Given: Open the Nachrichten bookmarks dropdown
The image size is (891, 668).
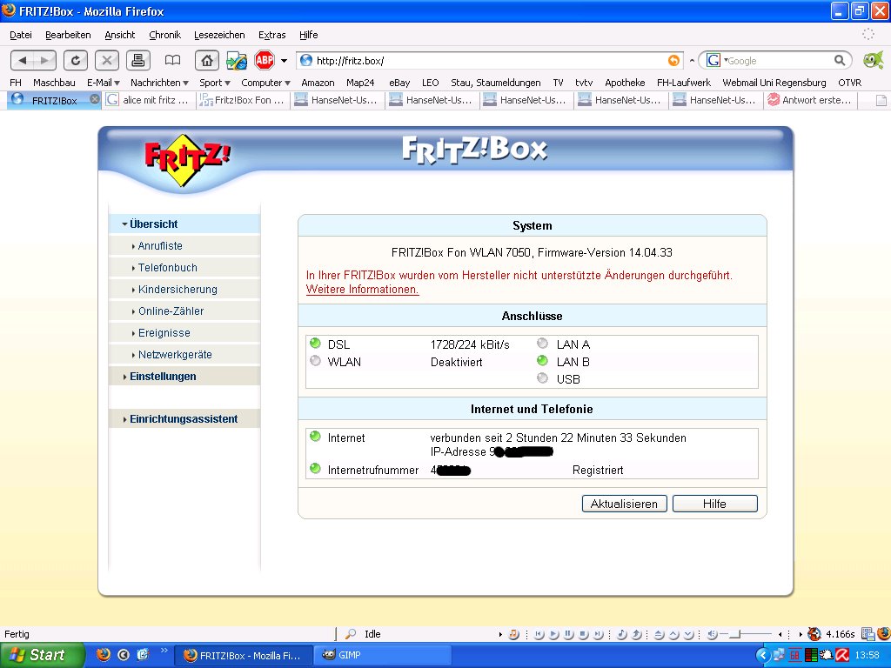Looking at the screenshot, I should (x=159, y=83).
